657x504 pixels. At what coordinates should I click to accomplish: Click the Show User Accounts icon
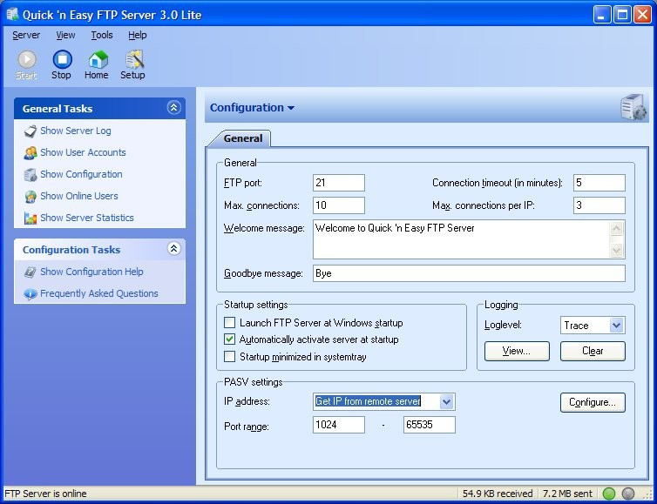(30, 153)
